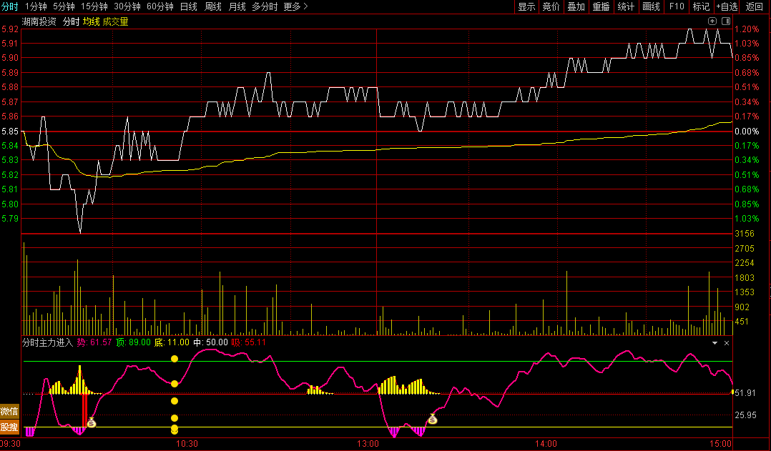Click the 竞价 auction button
Viewport: 771px width, 451px height.
coord(551,6)
